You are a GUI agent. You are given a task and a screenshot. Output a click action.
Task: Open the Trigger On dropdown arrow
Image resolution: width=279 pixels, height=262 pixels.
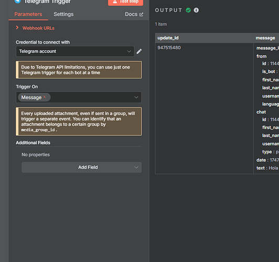[136, 97]
